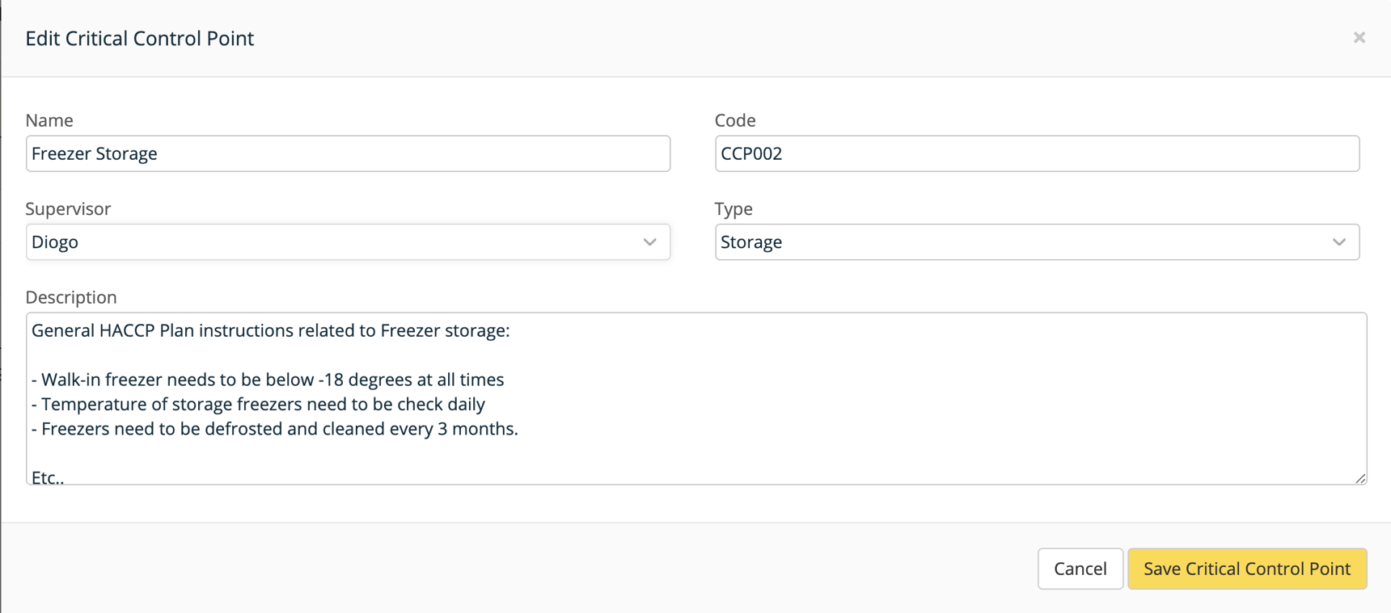Click the Supervisor field label
The height and width of the screenshot is (613, 1391).
pyautogui.click(x=68, y=209)
